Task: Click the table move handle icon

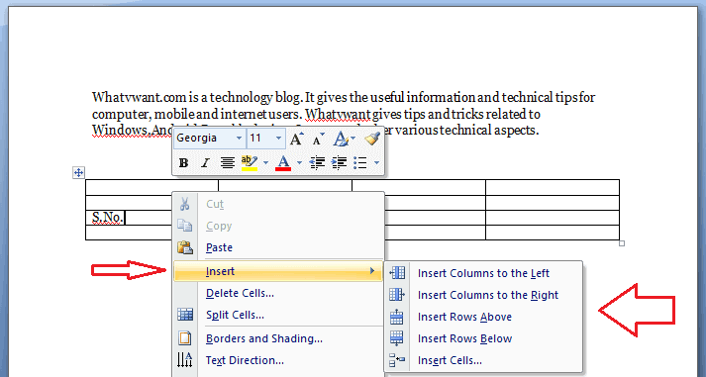Action: (x=78, y=172)
